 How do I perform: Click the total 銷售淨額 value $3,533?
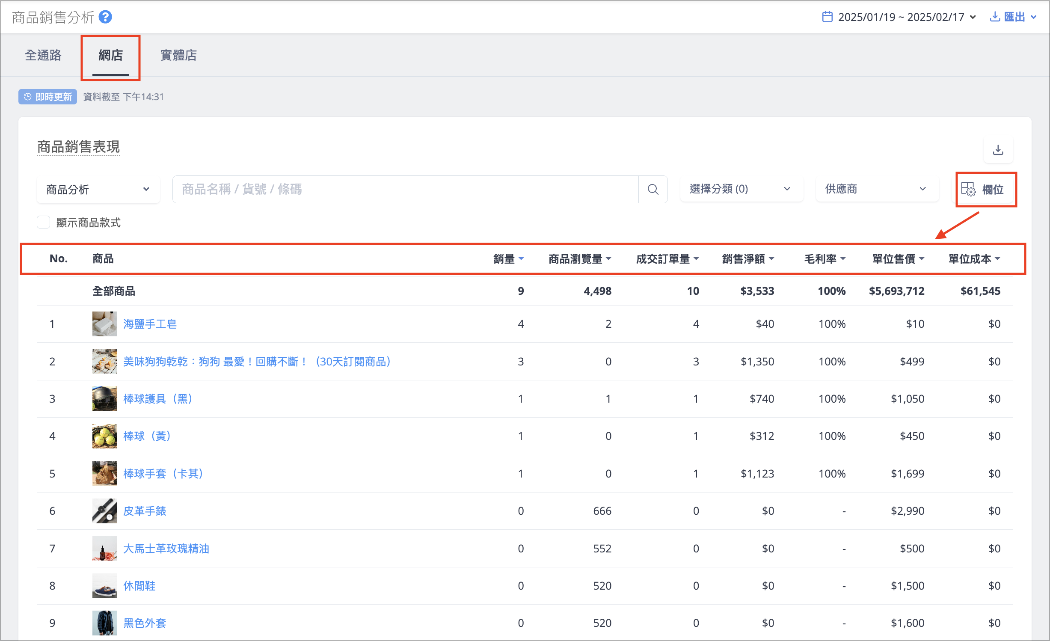tap(757, 291)
